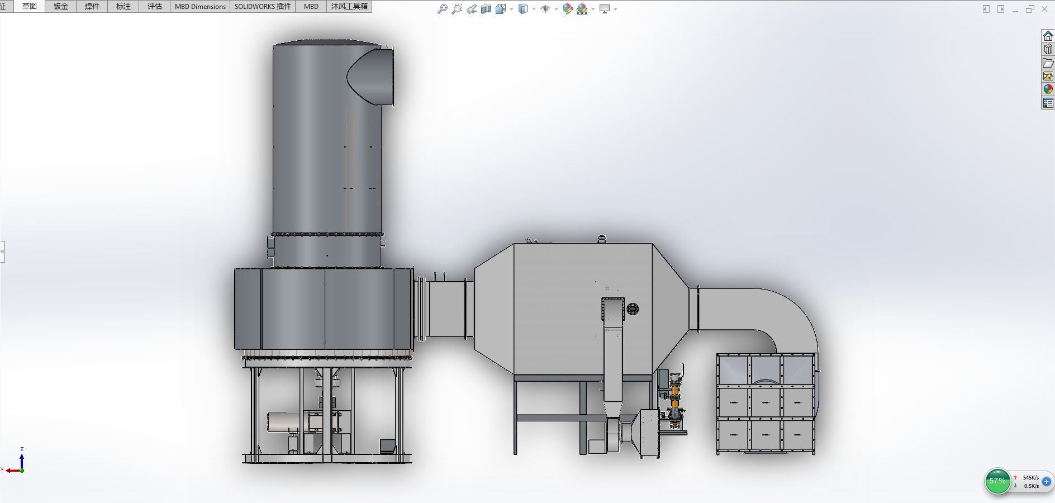The height and width of the screenshot is (503, 1055).
Task: Click the blue plus button on speed widget
Action: point(1047,482)
